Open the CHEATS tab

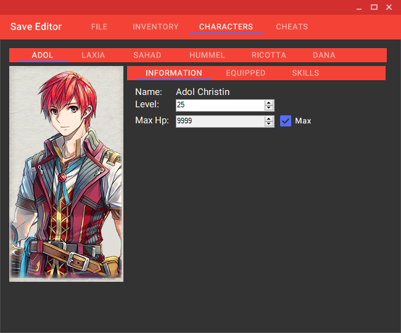(292, 27)
